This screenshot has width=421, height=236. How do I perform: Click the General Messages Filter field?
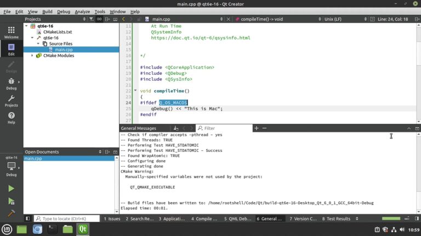(224, 128)
